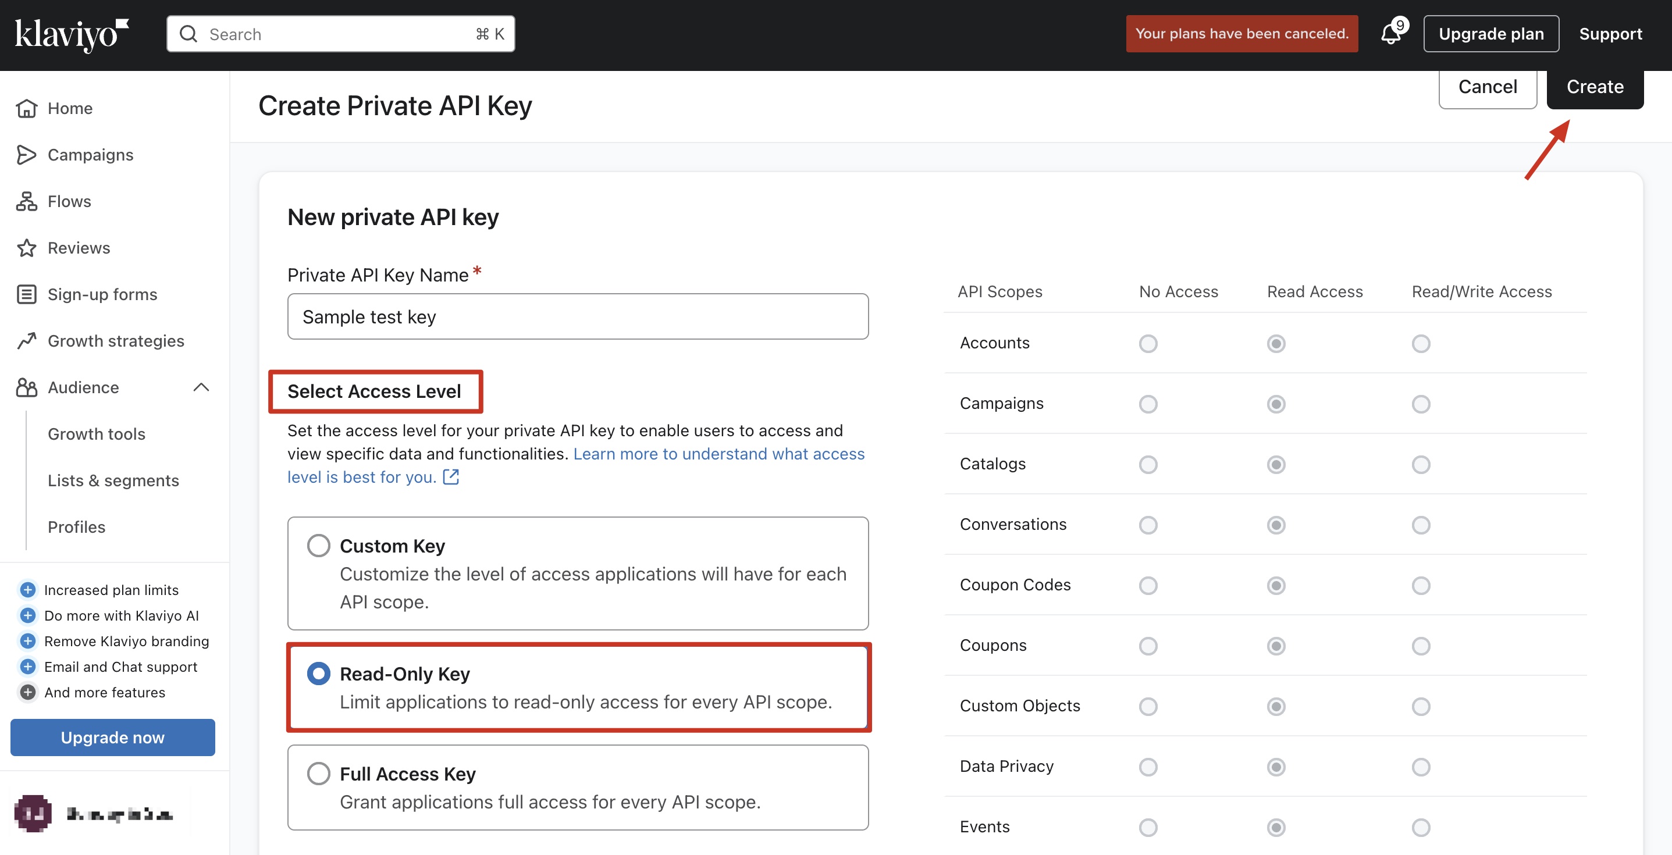
Task: Click plus icon beside Do more with Klaviyo AI
Action: pos(27,615)
